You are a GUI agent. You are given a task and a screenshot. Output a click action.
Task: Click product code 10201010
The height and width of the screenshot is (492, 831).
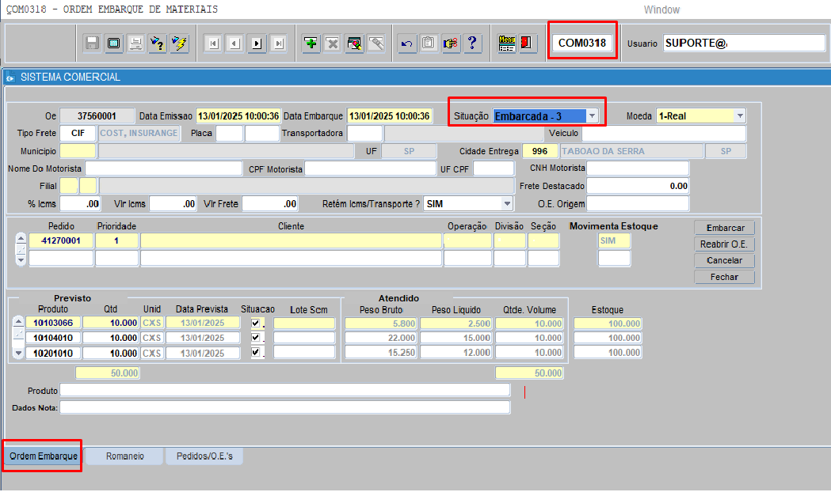click(53, 353)
